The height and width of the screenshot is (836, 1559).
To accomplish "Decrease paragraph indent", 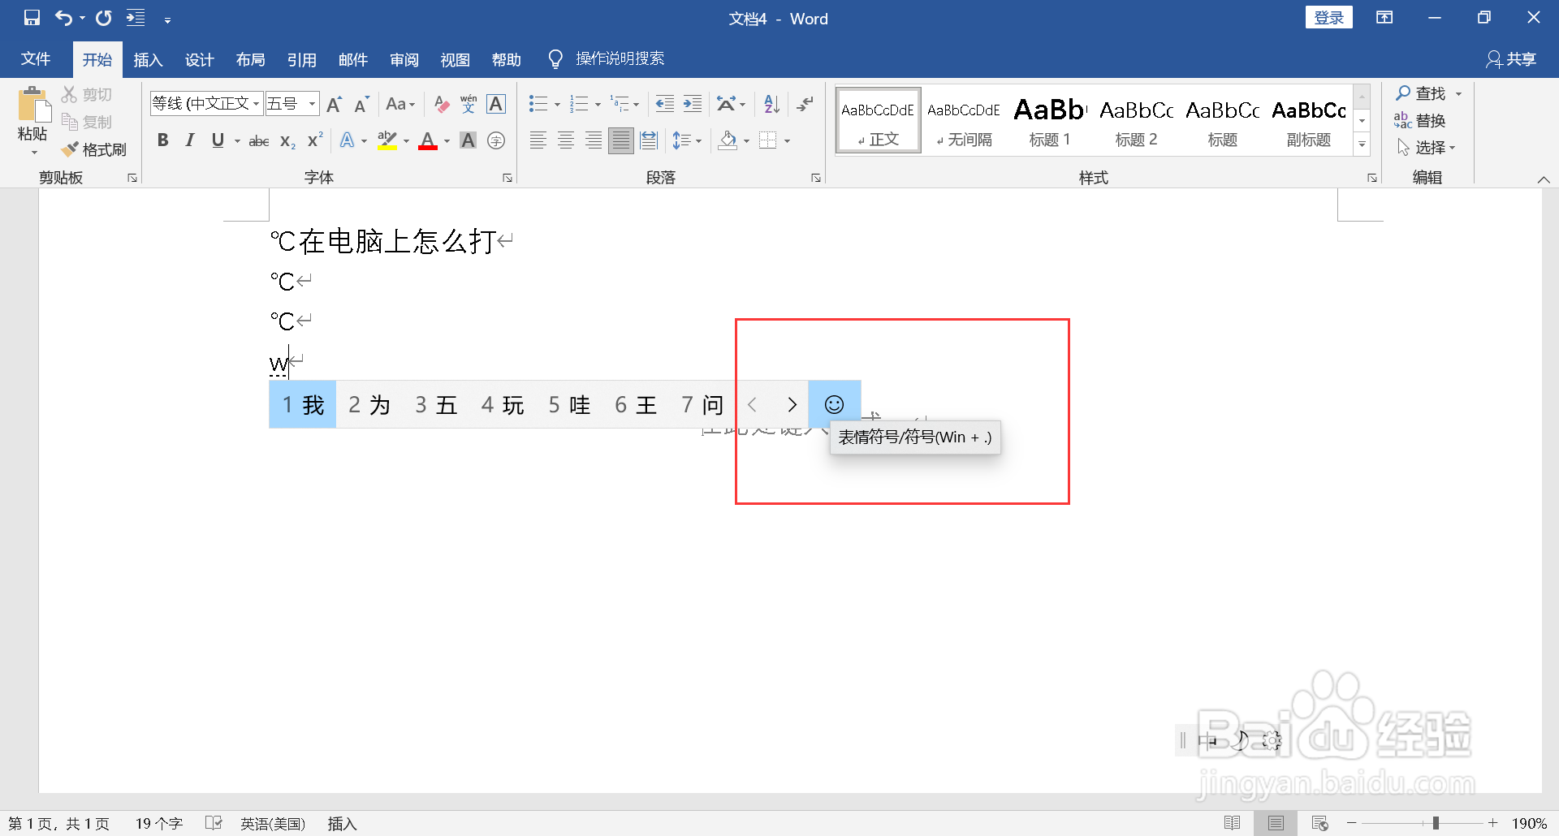I will point(664,104).
